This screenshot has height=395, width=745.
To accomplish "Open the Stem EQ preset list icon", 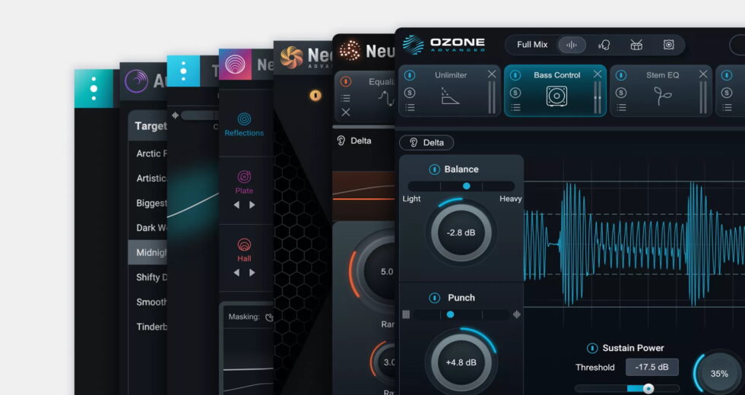I will click(621, 108).
